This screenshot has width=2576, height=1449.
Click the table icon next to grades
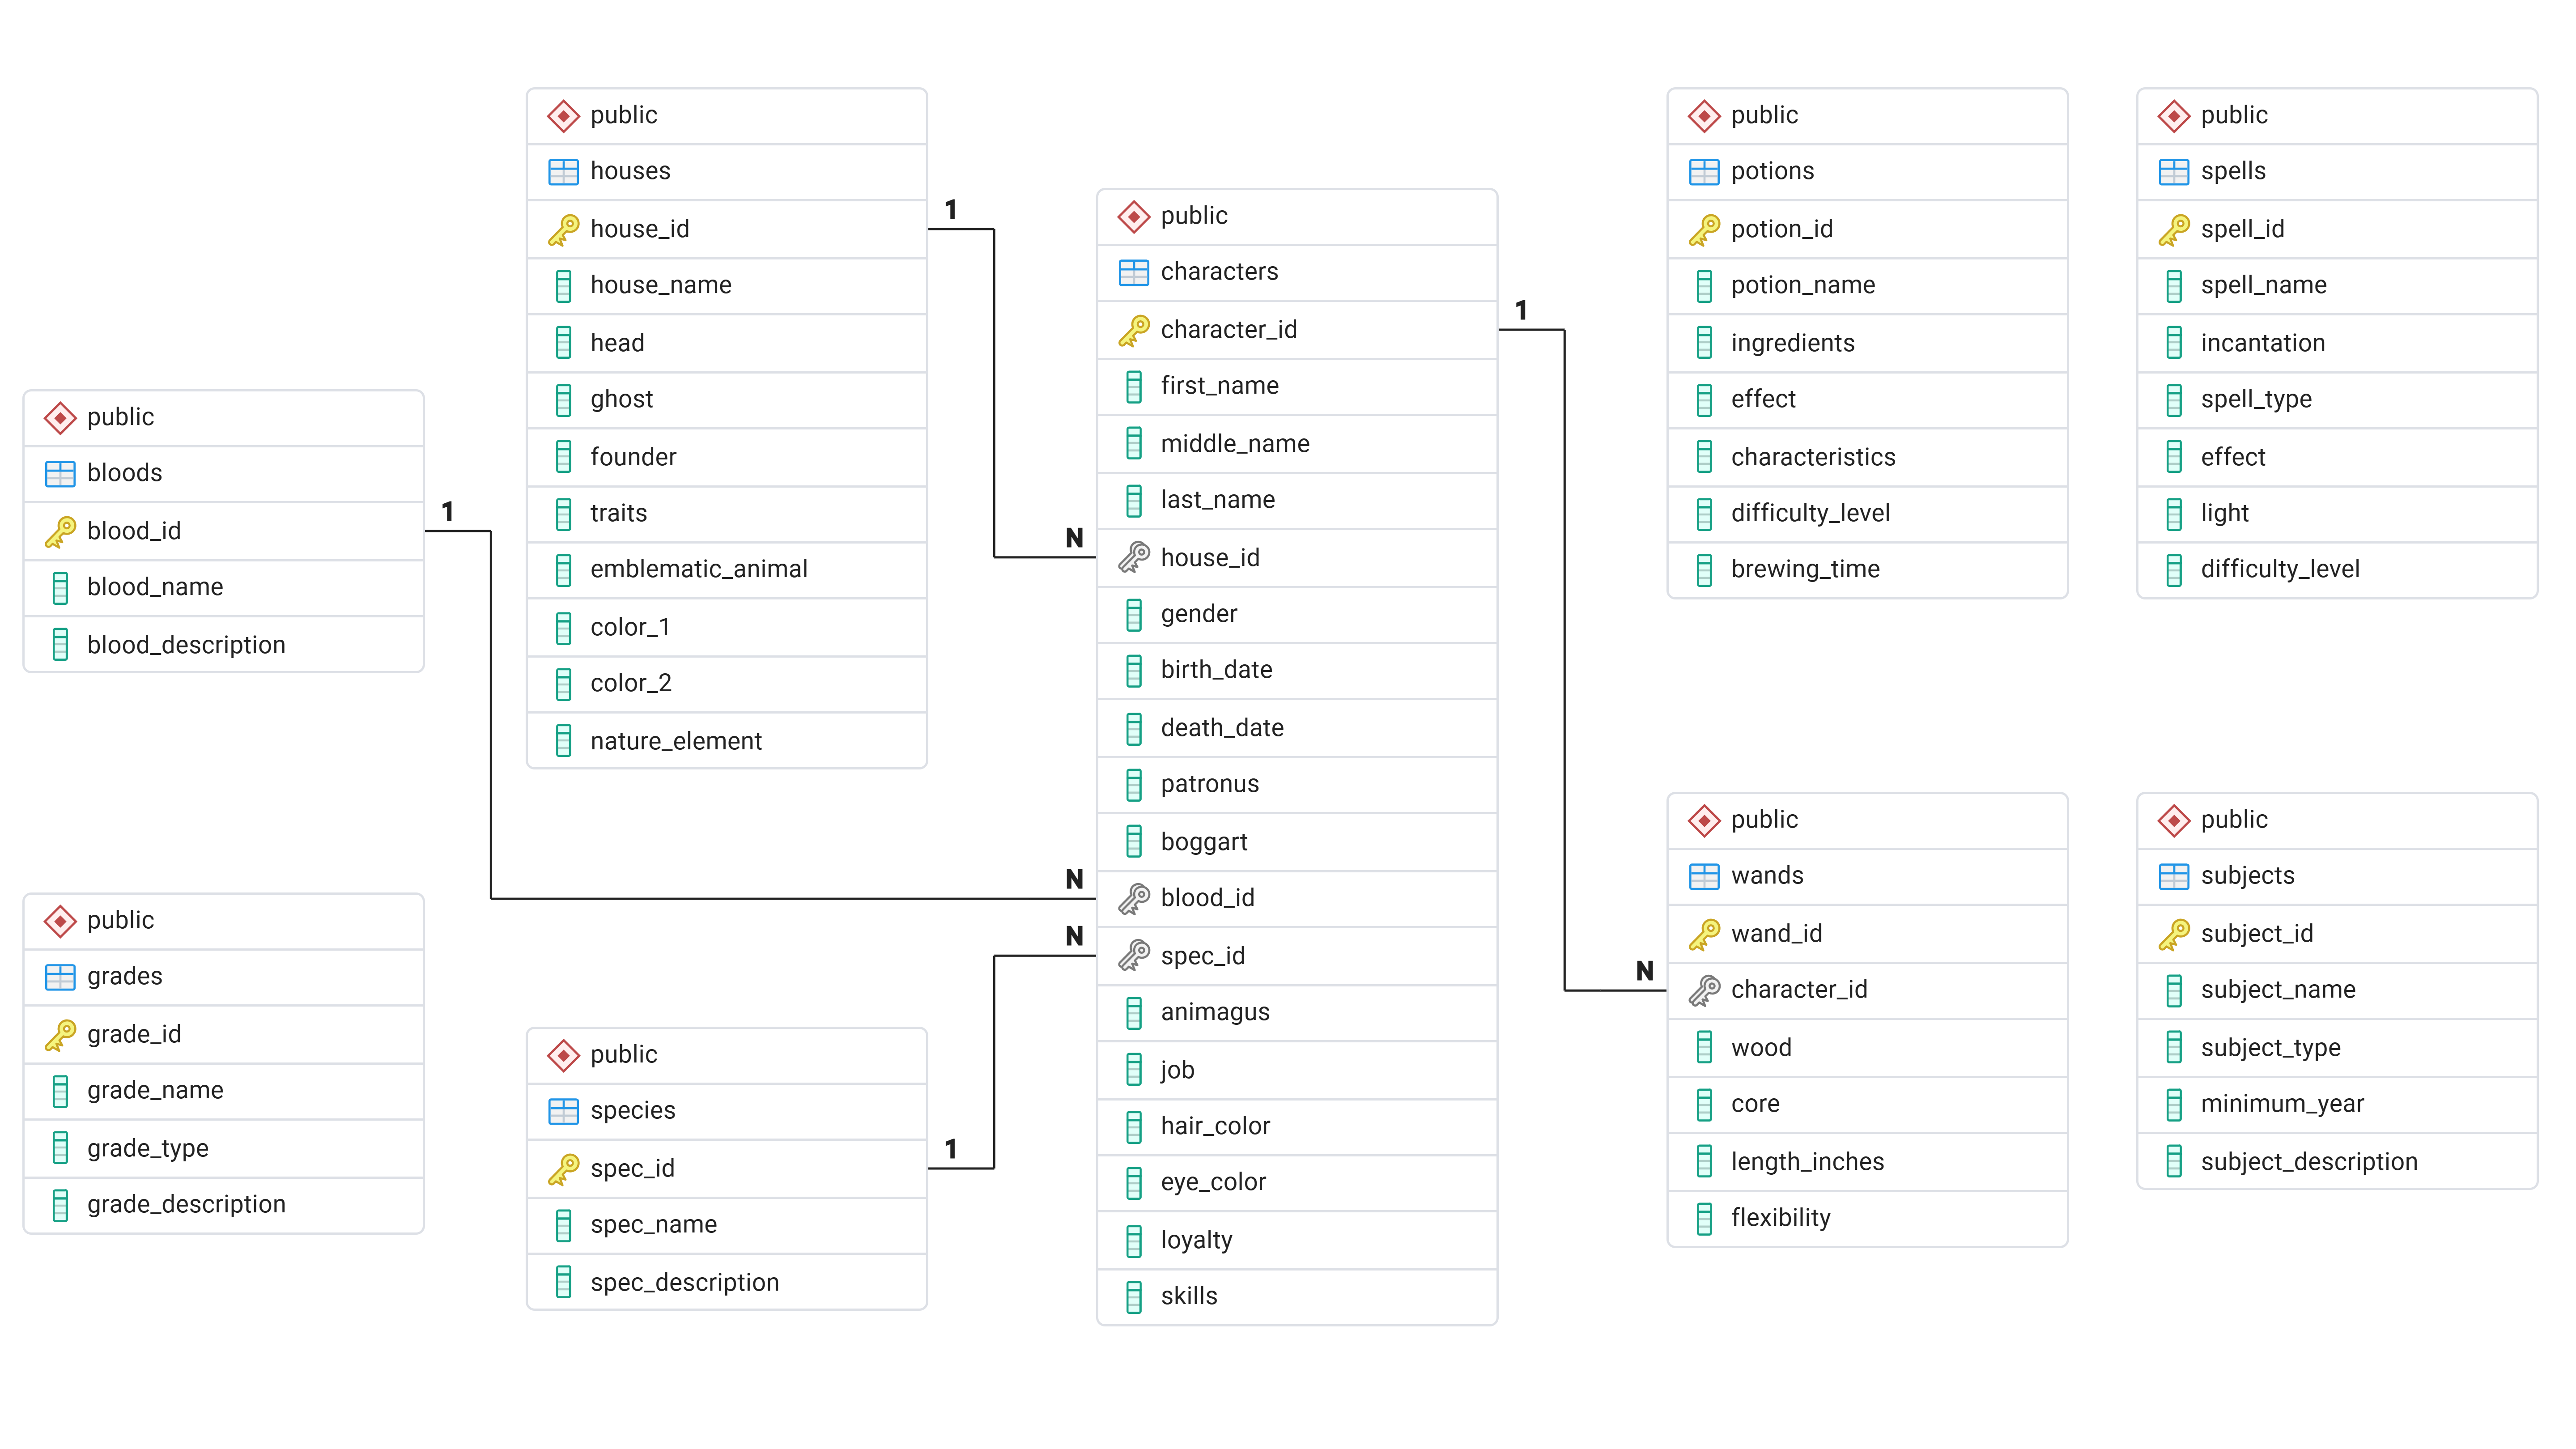tap(60, 976)
